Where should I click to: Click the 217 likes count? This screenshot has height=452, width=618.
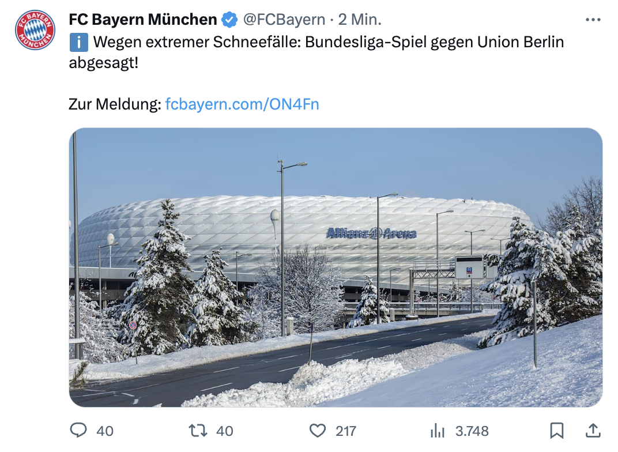tap(346, 431)
